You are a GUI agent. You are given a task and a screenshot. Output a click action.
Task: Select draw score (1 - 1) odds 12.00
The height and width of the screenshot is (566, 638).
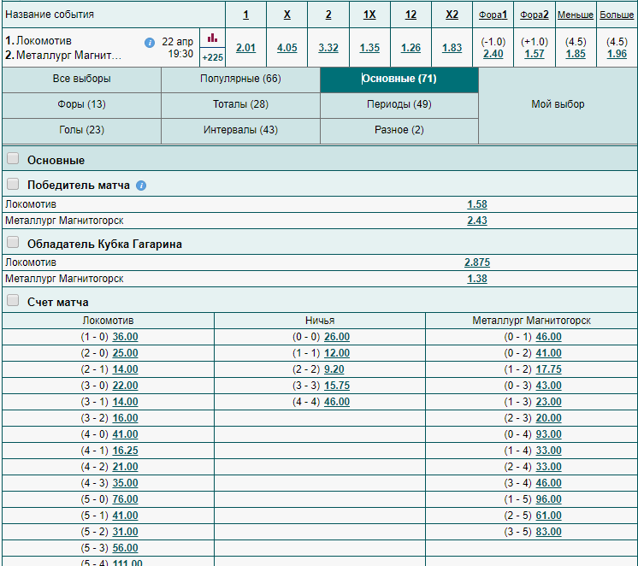coord(337,353)
